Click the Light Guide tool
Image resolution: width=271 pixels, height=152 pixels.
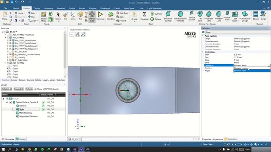[235, 16]
